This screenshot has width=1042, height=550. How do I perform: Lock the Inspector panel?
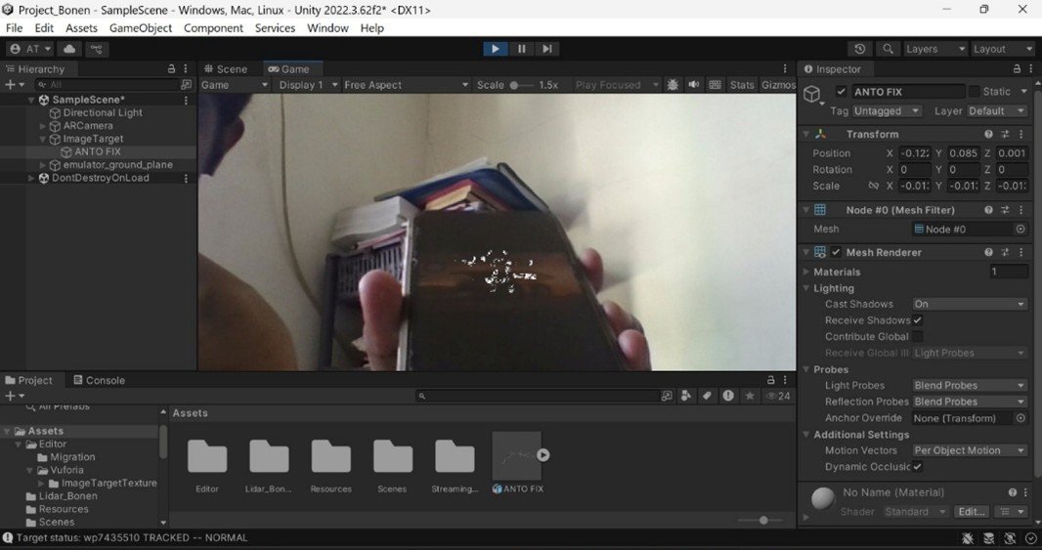1017,69
